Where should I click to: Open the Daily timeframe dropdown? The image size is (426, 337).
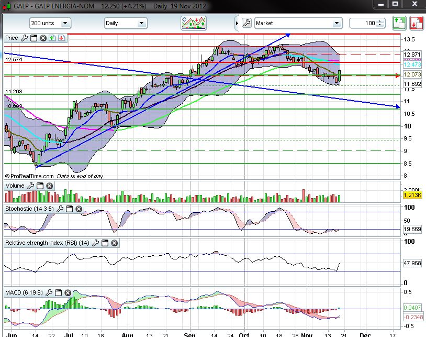click(x=126, y=23)
